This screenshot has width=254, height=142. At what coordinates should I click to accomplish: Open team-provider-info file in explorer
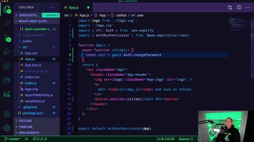point(38,29)
